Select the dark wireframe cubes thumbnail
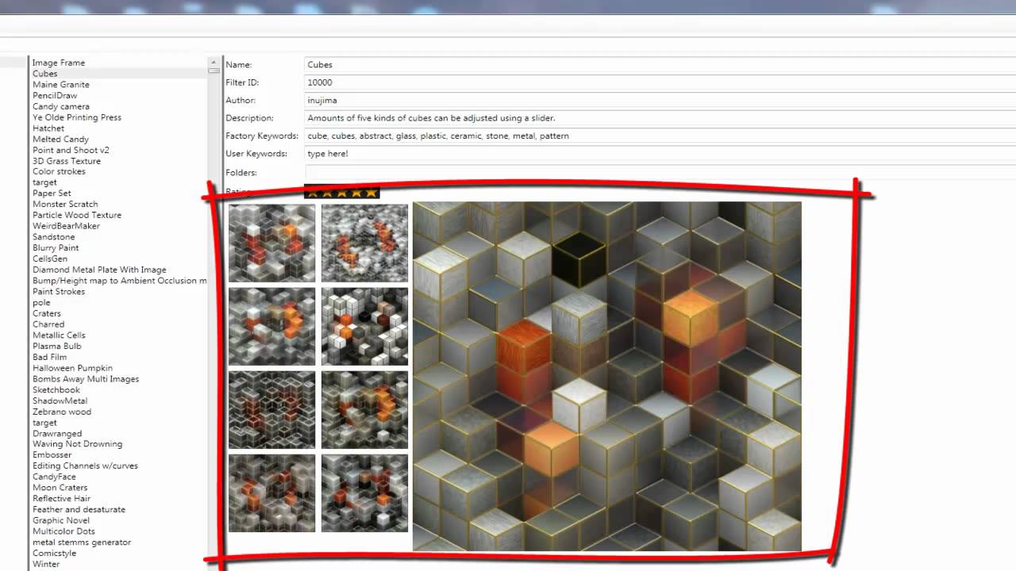The width and height of the screenshot is (1016, 571). [271, 409]
